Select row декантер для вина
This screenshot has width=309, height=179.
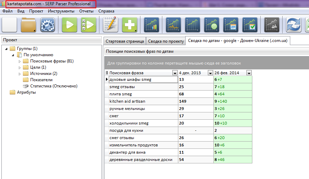[x=143, y=152]
